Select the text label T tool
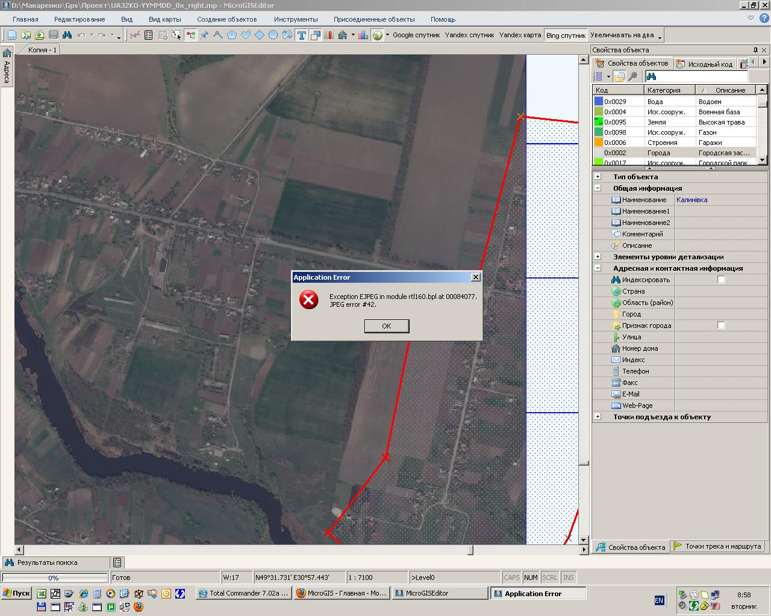 tap(301, 35)
